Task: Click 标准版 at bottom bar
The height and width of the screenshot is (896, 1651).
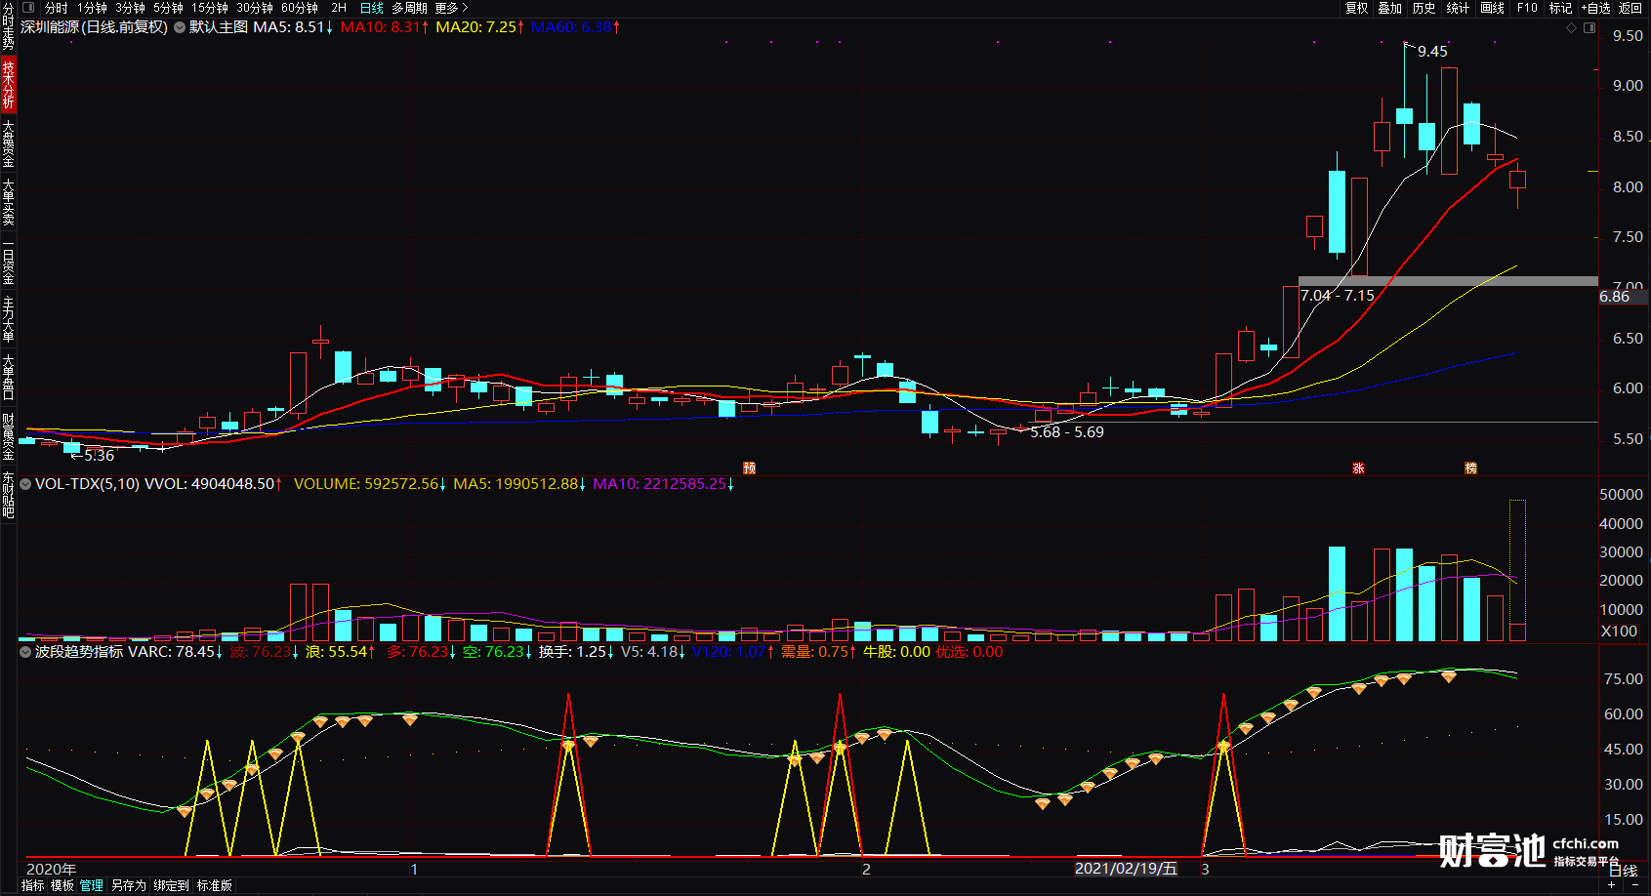Action: tap(214, 885)
